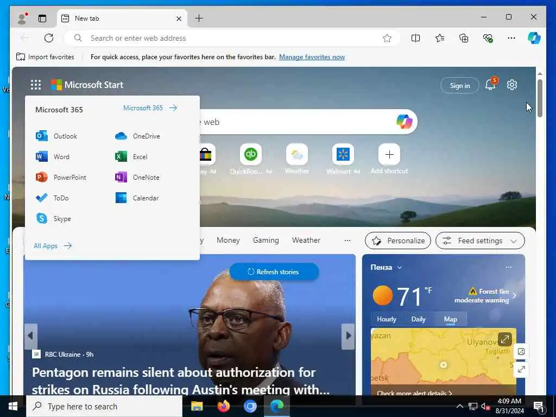Close the New tab tab

click(x=179, y=18)
